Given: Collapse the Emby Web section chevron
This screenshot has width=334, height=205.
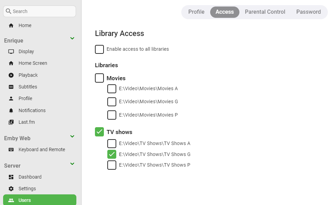Looking at the screenshot, I should click(x=72, y=136).
